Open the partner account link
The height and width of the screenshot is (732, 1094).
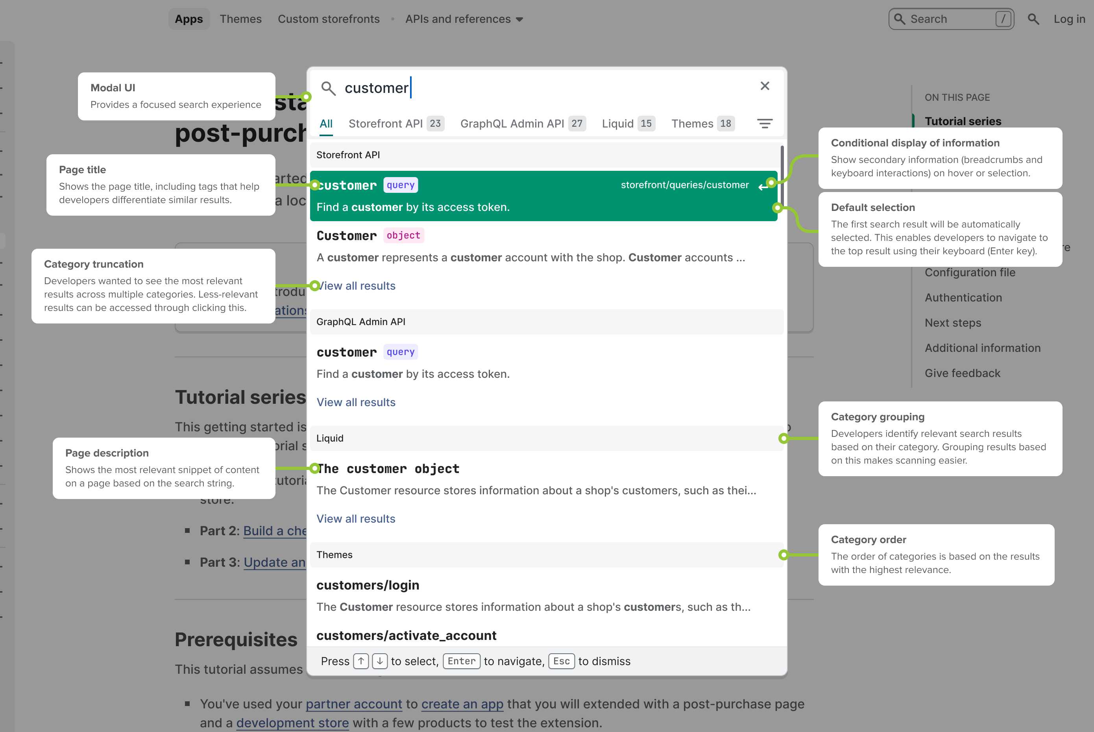coord(354,704)
